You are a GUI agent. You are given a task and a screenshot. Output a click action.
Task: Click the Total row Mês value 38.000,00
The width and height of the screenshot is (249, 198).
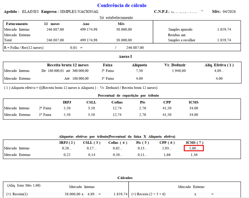124,40
